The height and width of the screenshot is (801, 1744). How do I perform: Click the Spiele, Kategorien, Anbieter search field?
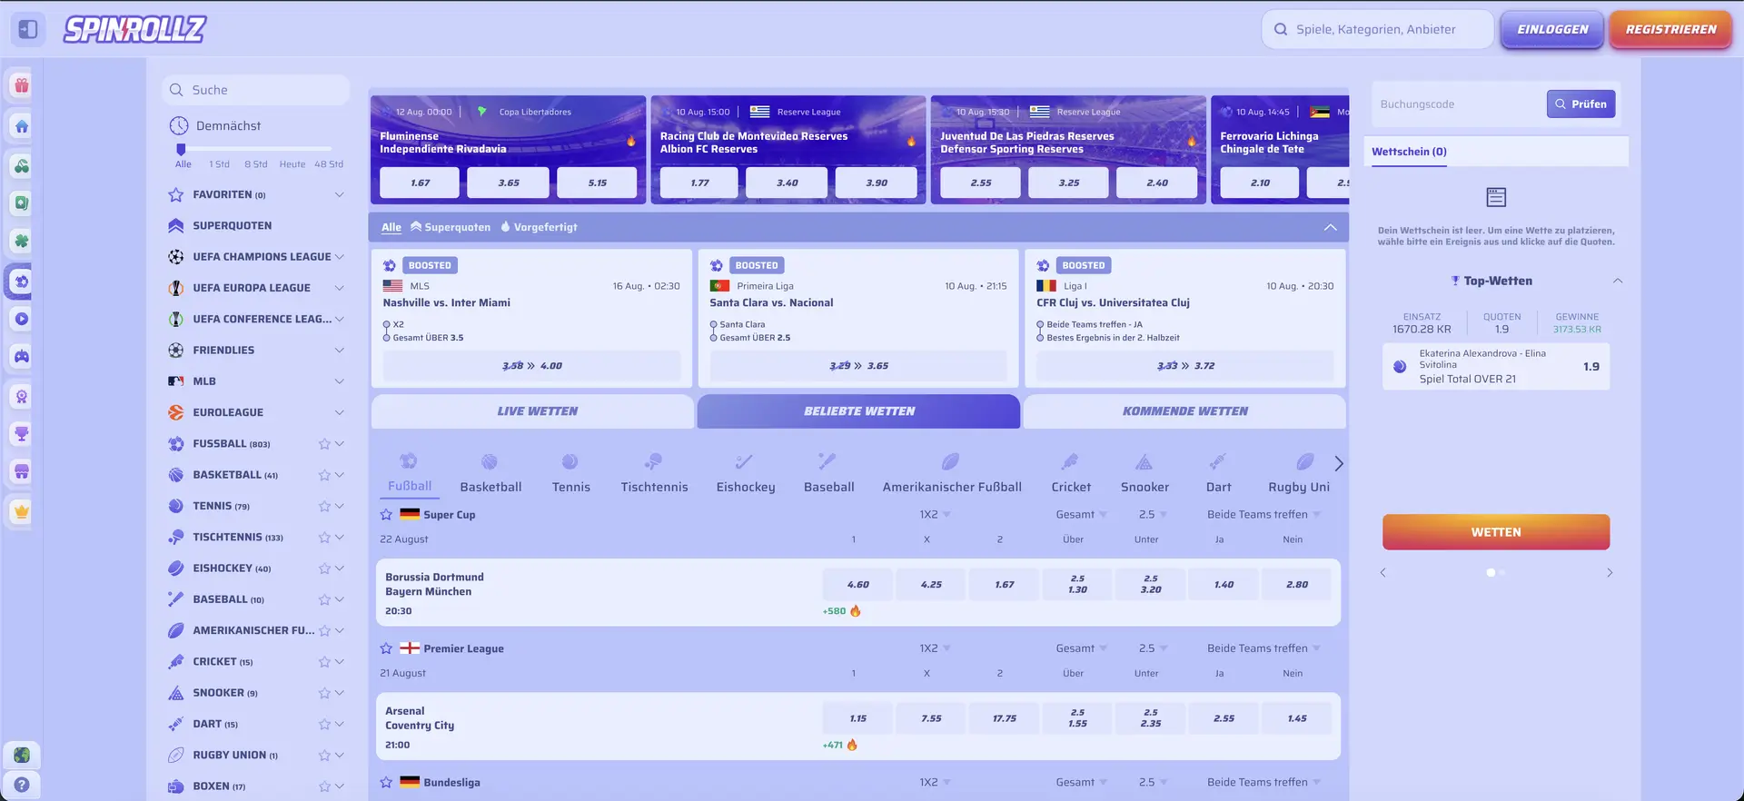pos(1377,29)
